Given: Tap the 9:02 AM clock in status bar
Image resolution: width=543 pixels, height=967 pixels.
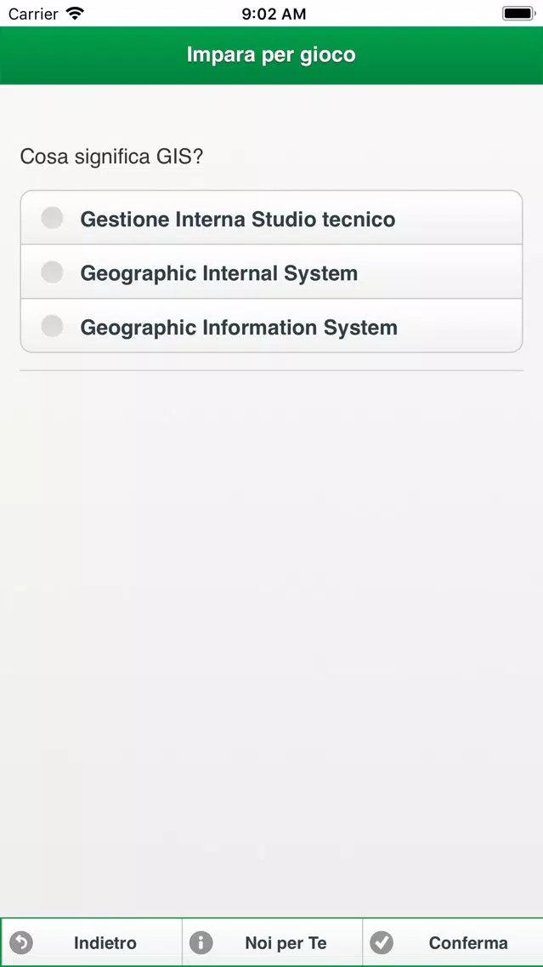Looking at the screenshot, I should click(x=274, y=14).
